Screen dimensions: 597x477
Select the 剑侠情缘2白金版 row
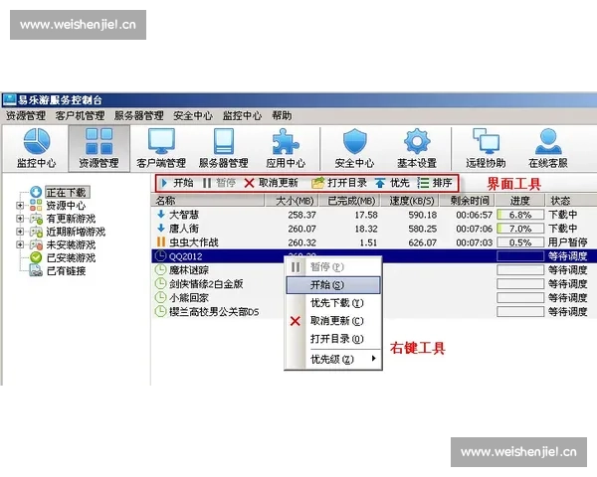374,284
